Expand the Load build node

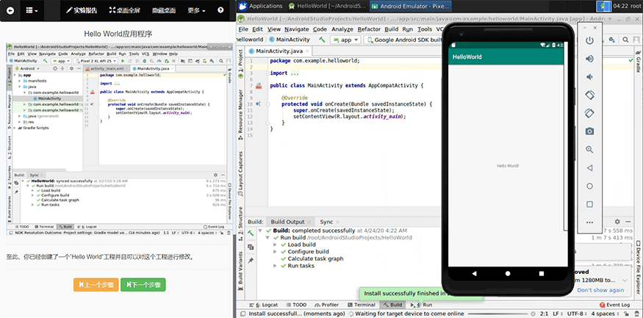pos(275,245)
